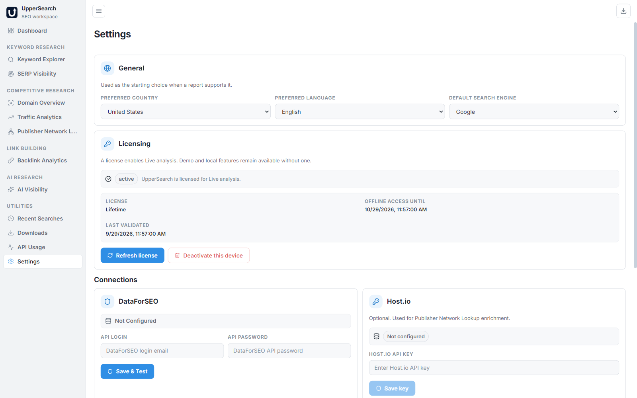The image size is (637, 398).
Task: Open the Preferred Country dropdown
Action: [186, 112]
